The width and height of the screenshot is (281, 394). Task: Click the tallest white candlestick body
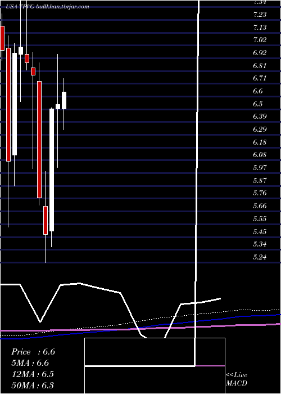pyautogui.click(x=52, y=170)
